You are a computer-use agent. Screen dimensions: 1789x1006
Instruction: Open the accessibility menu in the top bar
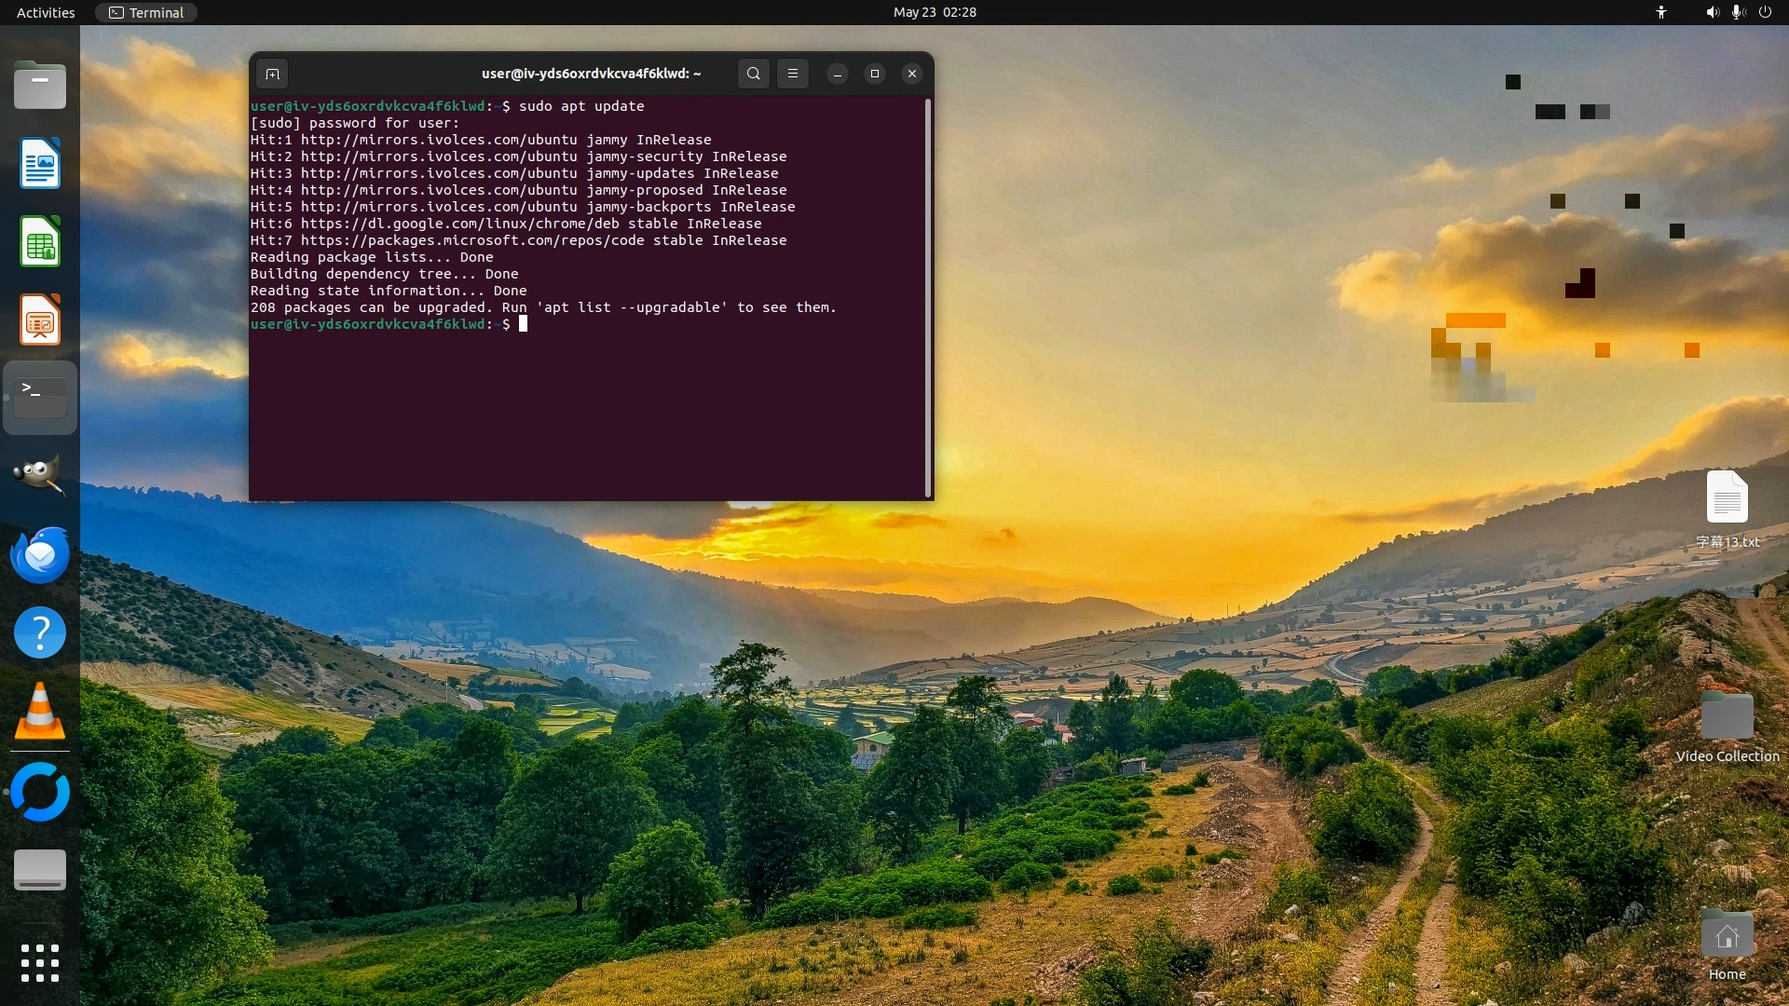tap(1661, 12)
